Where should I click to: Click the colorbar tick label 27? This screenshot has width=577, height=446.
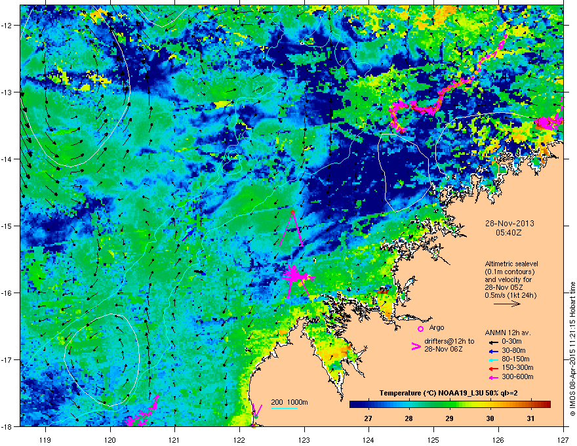click(368, 418)
